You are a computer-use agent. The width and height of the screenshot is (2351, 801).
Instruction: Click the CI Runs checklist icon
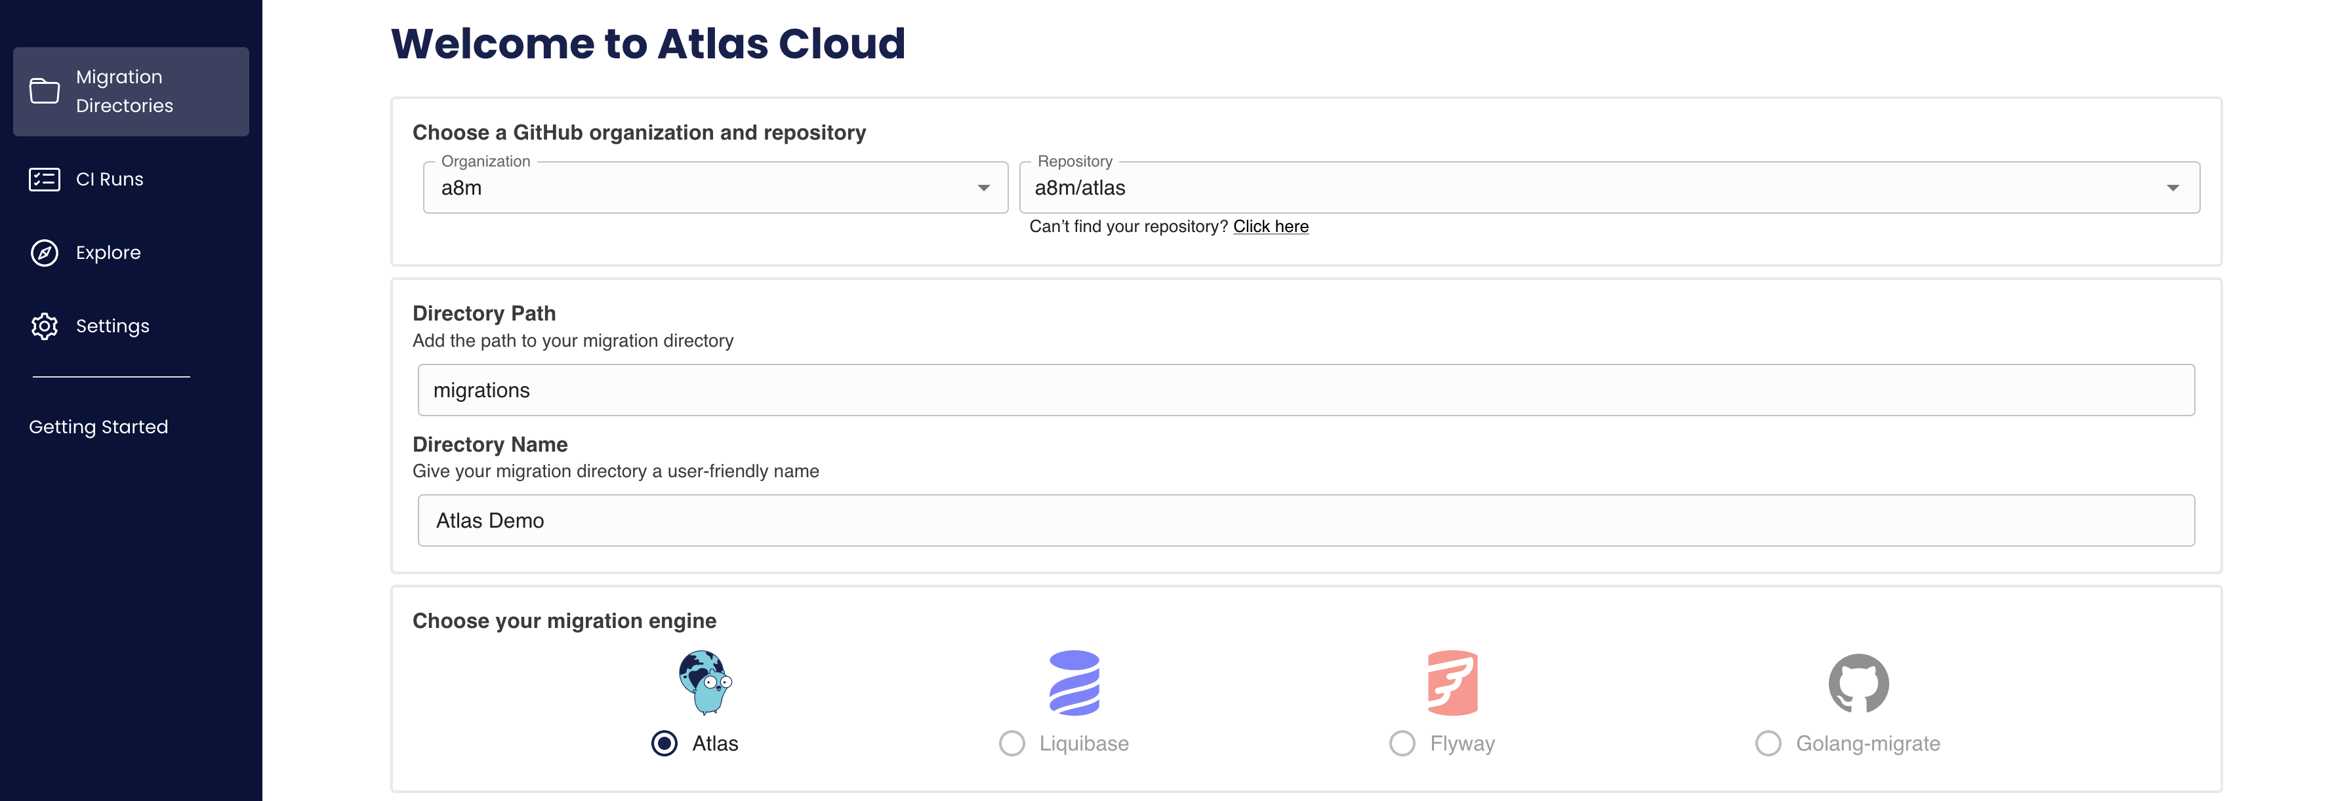pyautogui.click(x=44, y=179)
